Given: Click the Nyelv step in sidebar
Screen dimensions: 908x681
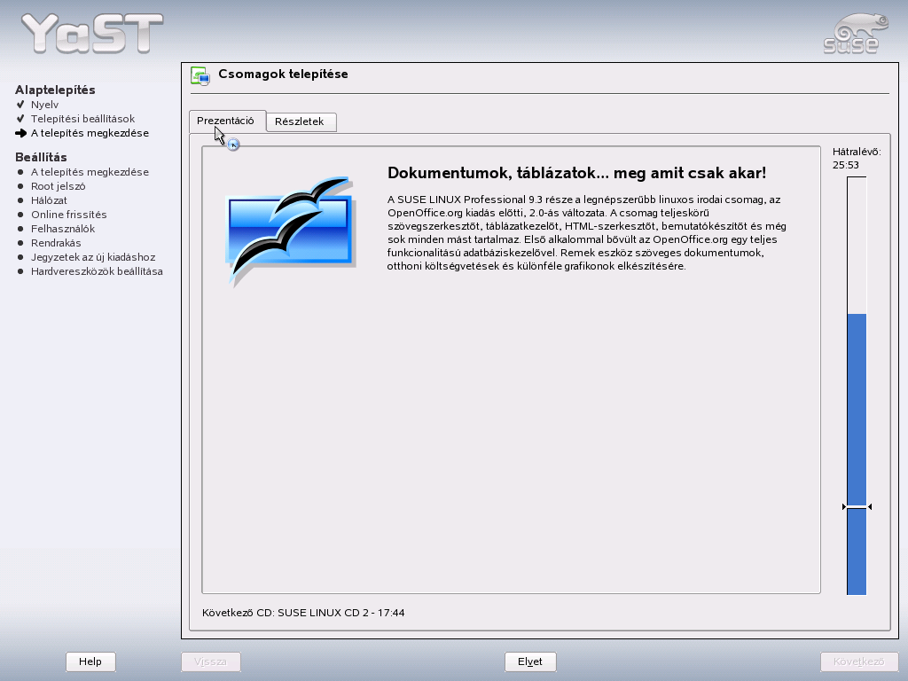Looking at the screenshot, I should (x=44, y=105).
